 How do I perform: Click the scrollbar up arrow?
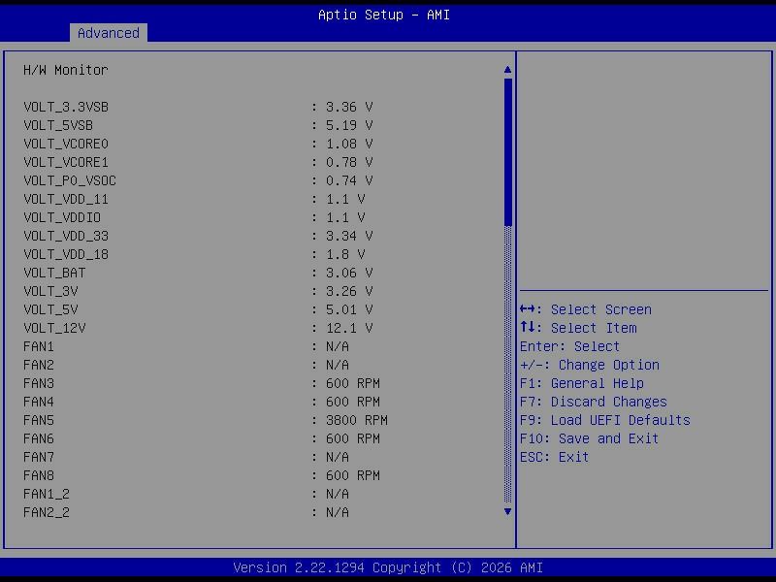pos(507,70)
